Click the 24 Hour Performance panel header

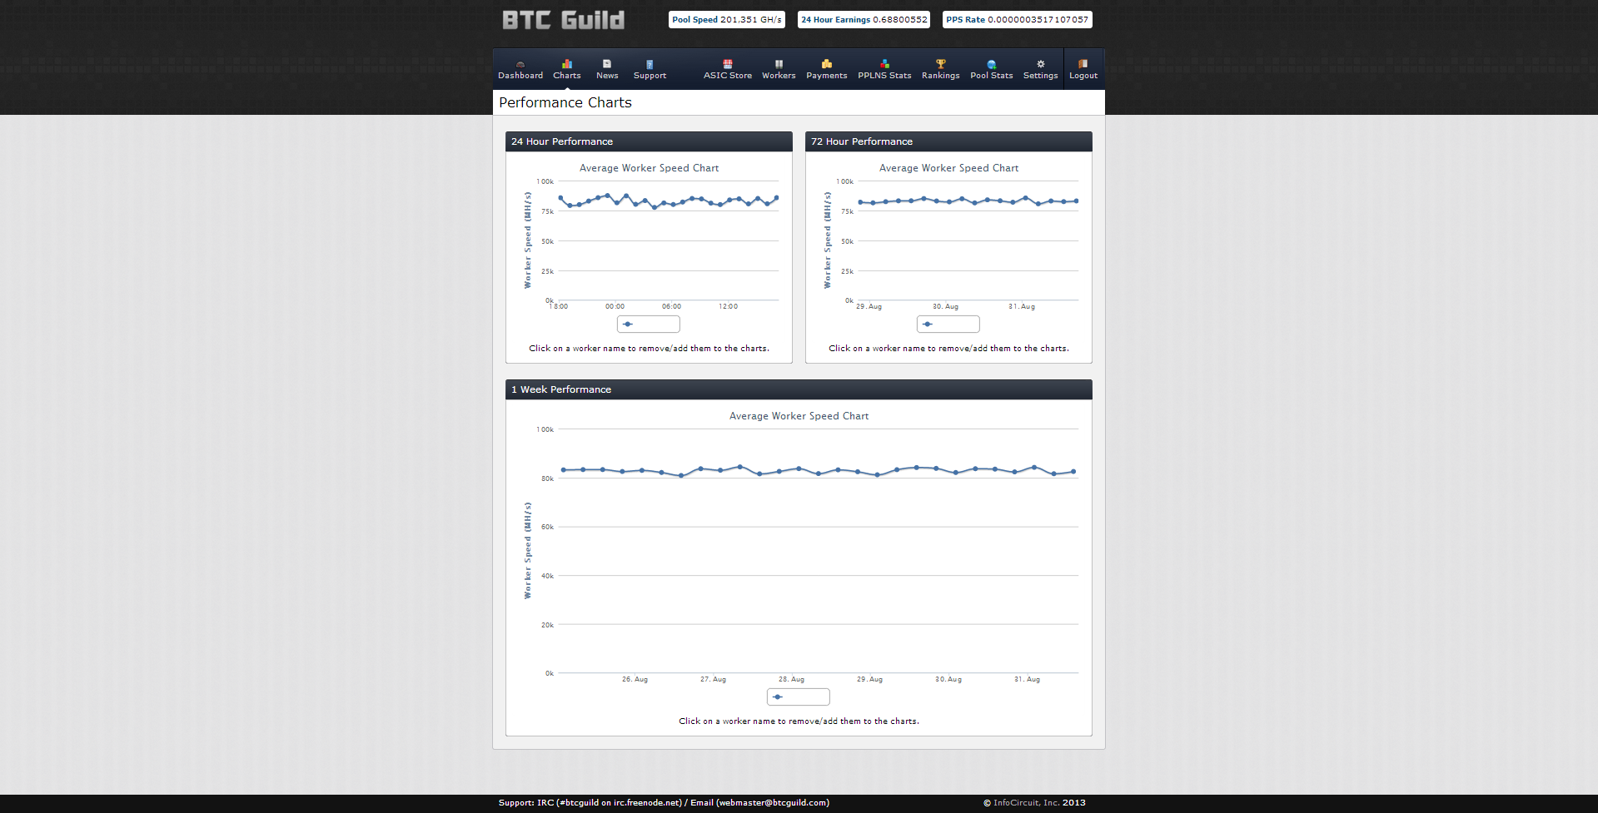[649, 141]
